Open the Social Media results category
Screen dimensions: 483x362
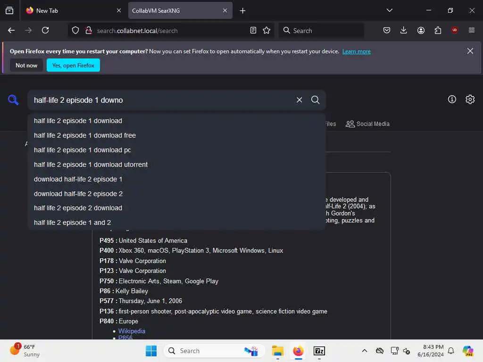367,124
